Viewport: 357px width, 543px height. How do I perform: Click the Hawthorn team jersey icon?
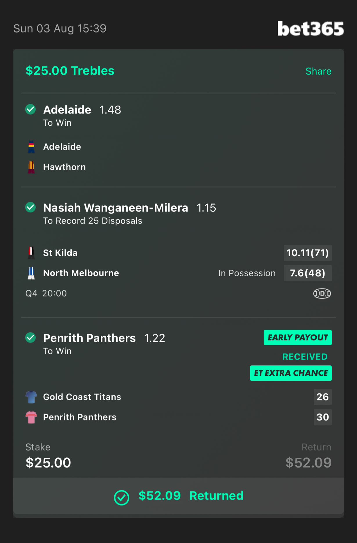(x=31, y=167)
